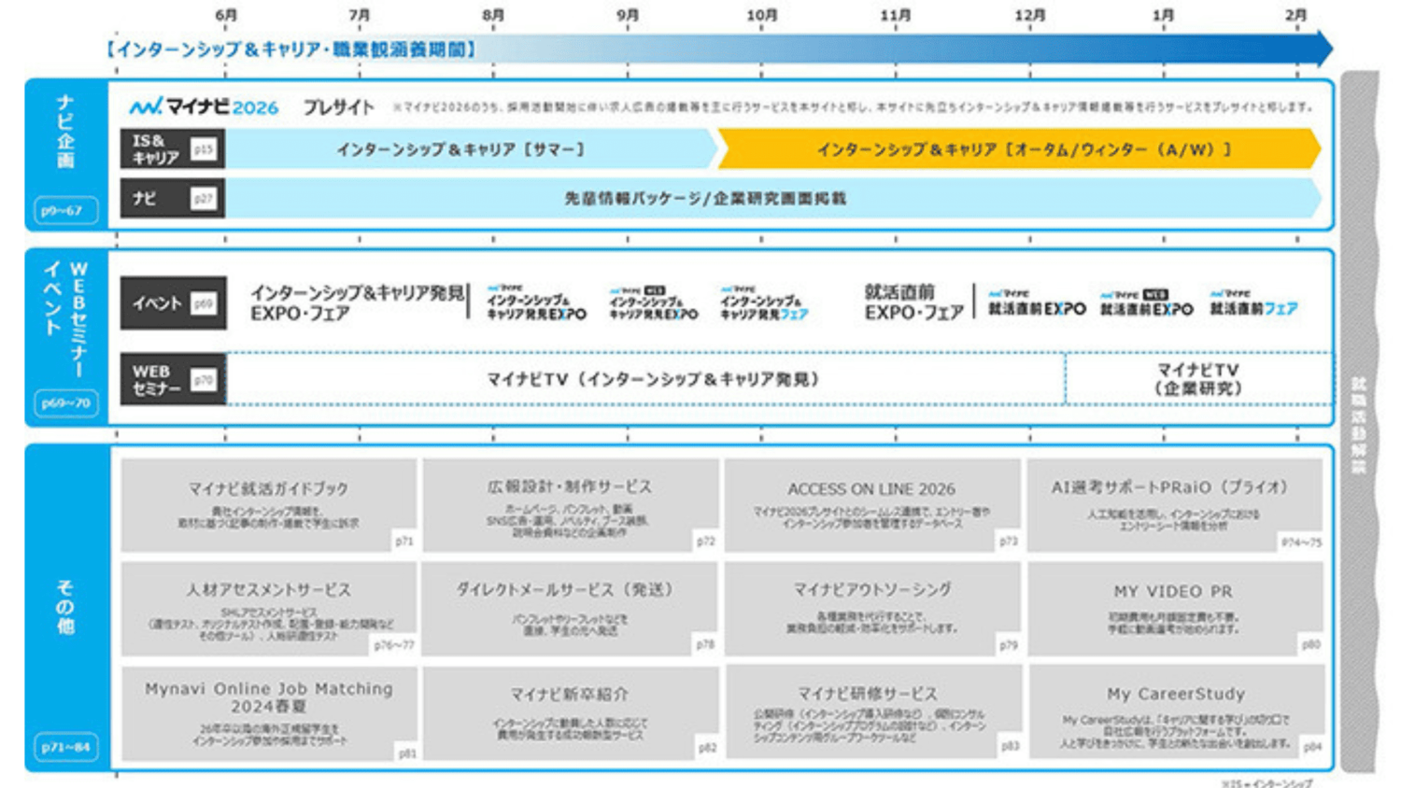Click the WEB インターンシップ&キャリア発見EXPO logo
The width and height of the screenshot is (1401, 788).
[x=653, y=304]
